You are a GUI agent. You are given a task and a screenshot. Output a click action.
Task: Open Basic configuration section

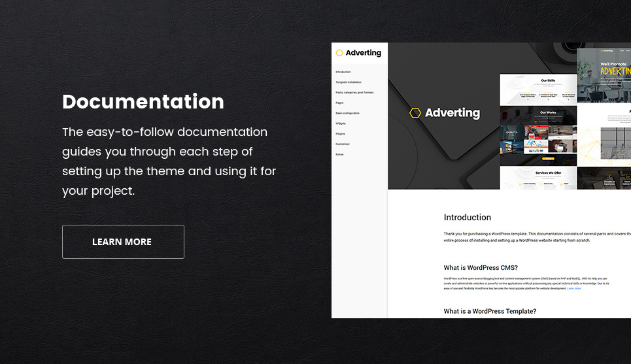click(347, 113)
